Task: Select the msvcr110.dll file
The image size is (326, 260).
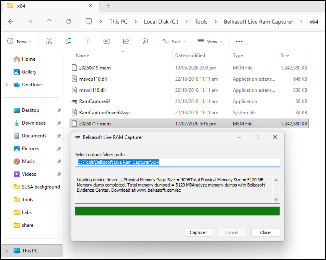Action: (x=189, y=90)
